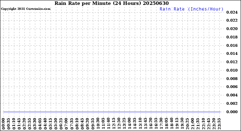Click the 06:25 time label

tap(61, 124)
